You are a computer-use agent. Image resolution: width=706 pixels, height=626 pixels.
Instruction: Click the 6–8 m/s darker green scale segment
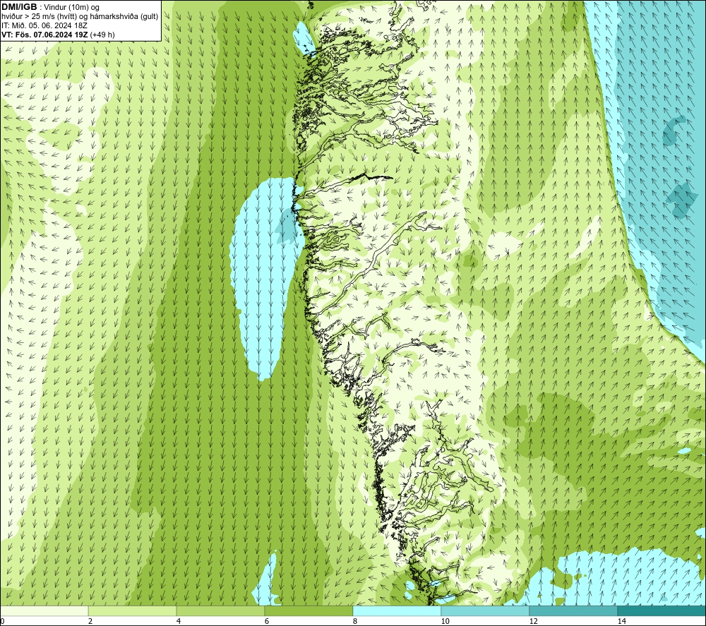[x=309, y=610]
